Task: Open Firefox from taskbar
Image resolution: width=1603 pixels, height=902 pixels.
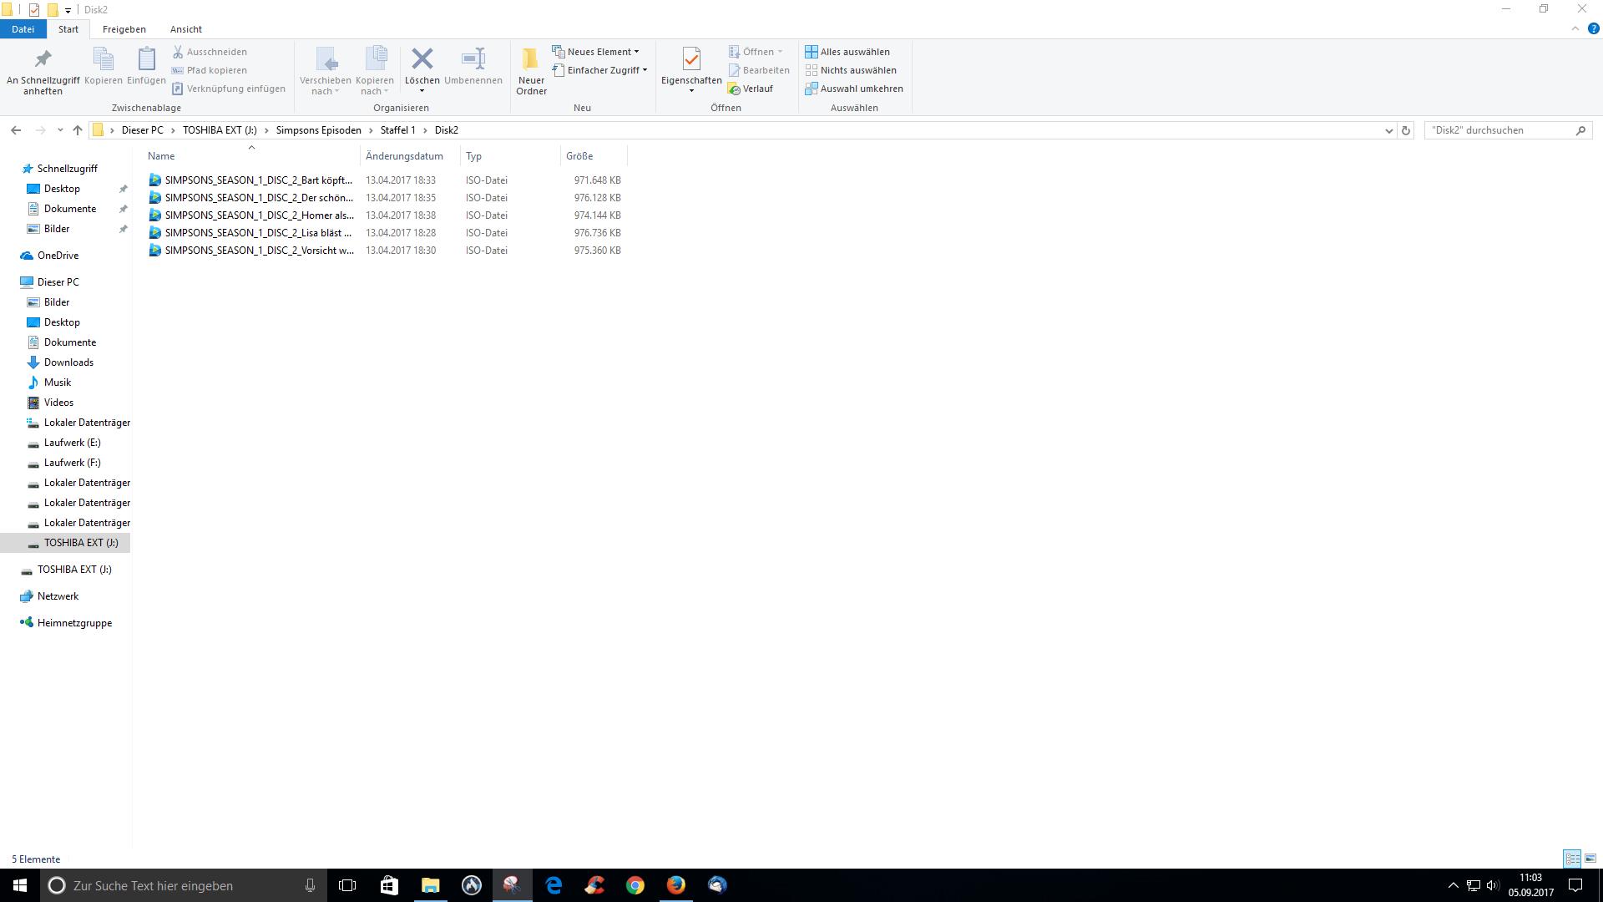Action: [676, 885]
